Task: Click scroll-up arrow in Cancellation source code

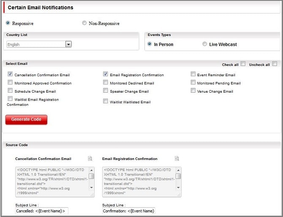Action: click(92, 170)
